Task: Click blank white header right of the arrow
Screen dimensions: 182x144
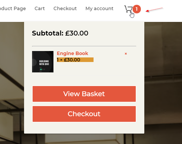Action: click(x=172, y=11)
